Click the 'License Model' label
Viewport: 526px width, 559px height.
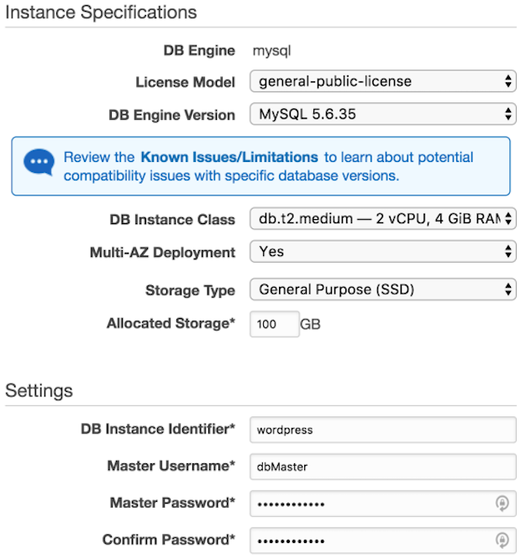[185, 82]
